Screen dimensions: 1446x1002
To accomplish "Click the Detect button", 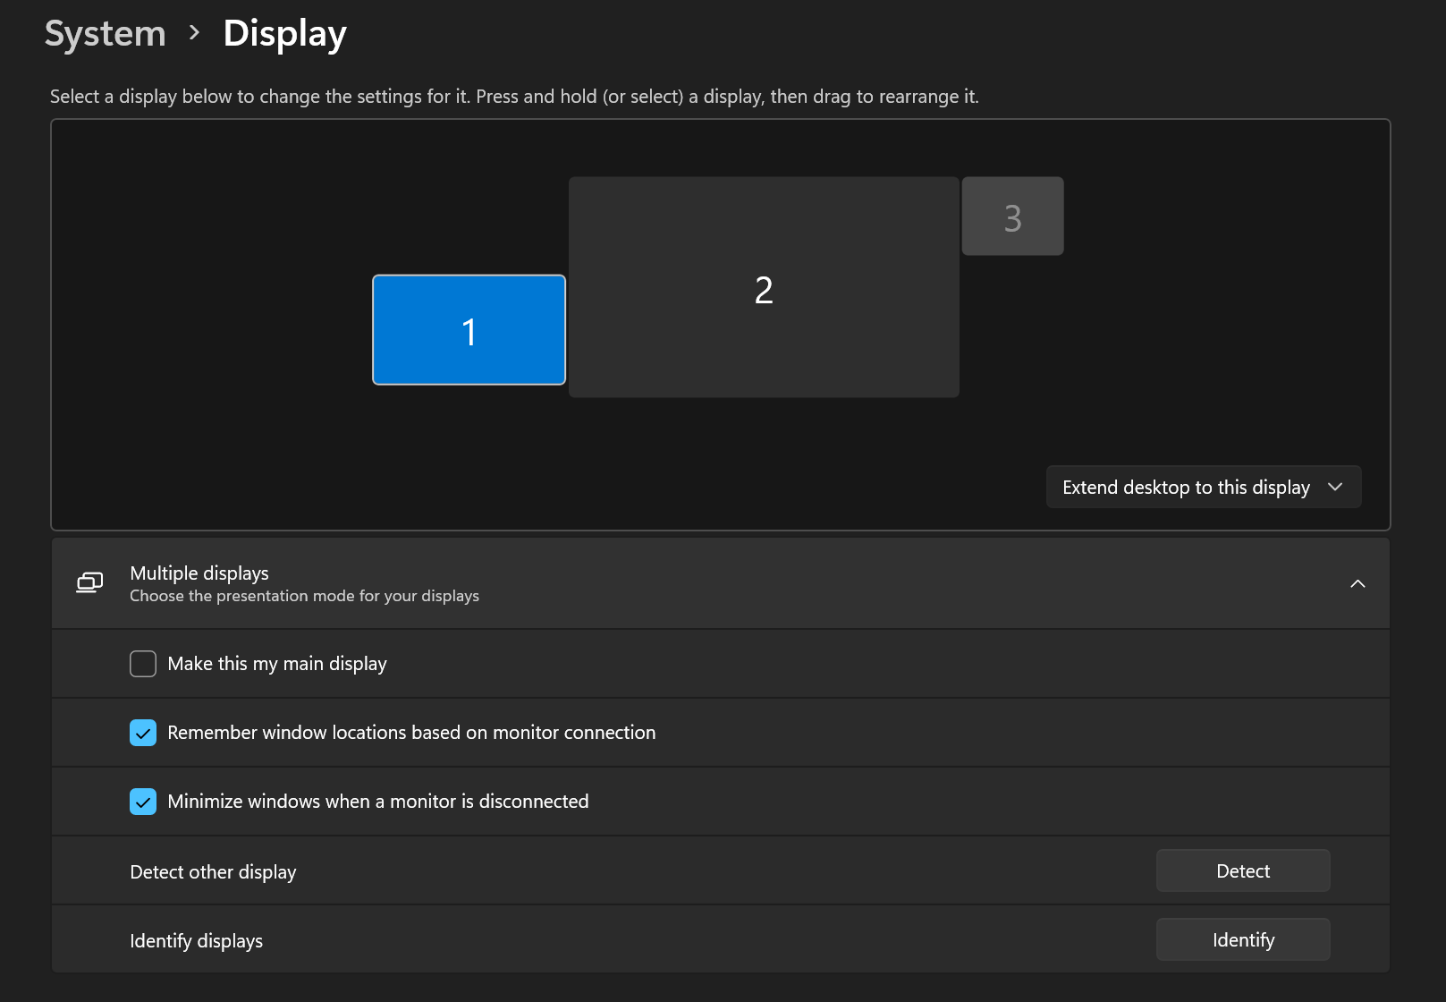I will click(x=1243, y=870).
